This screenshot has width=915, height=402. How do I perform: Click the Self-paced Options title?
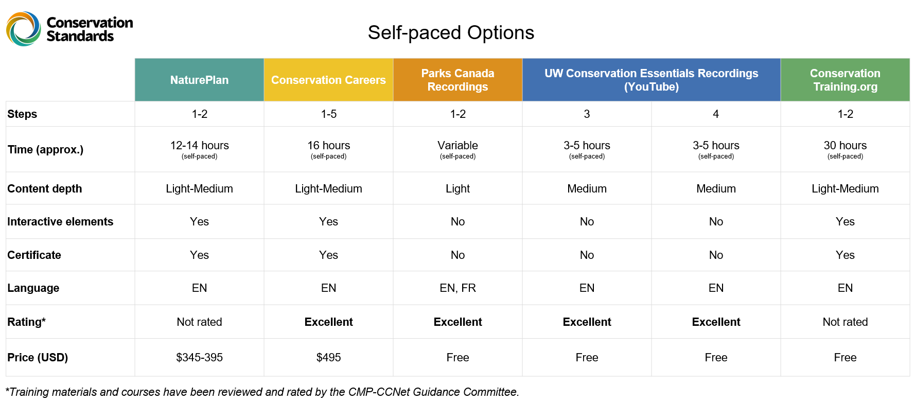[451, 33]
